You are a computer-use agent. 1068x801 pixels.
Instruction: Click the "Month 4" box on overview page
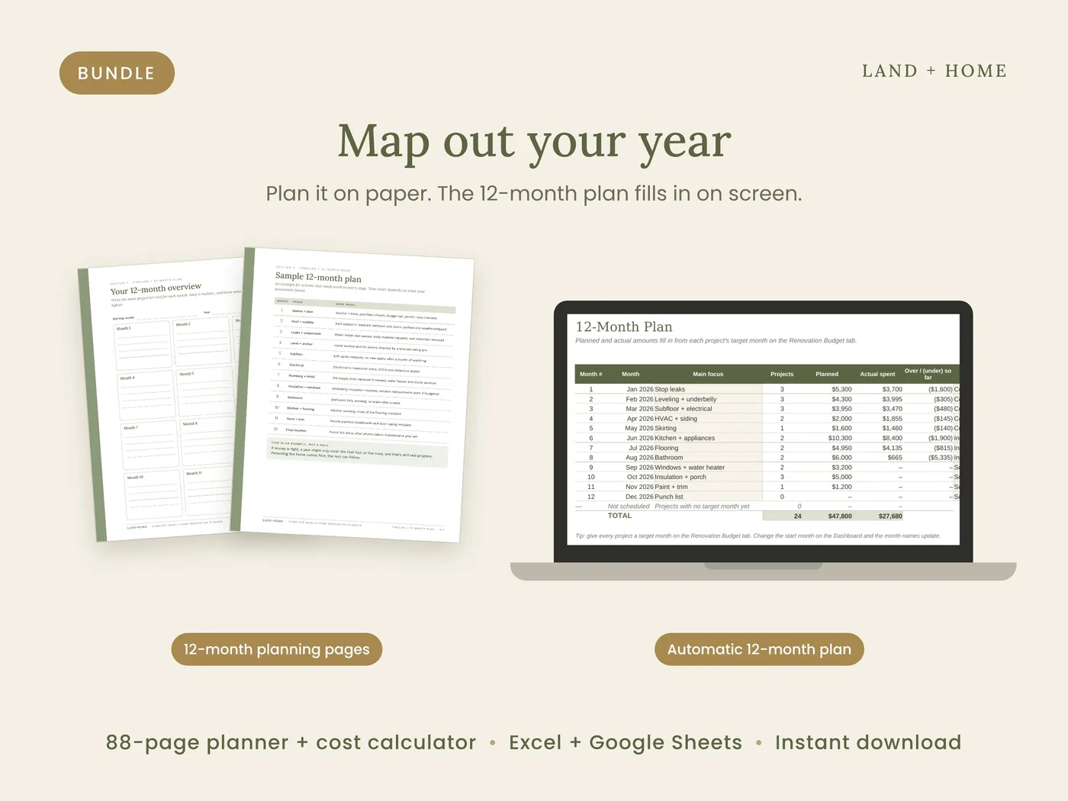coord(146,394)
